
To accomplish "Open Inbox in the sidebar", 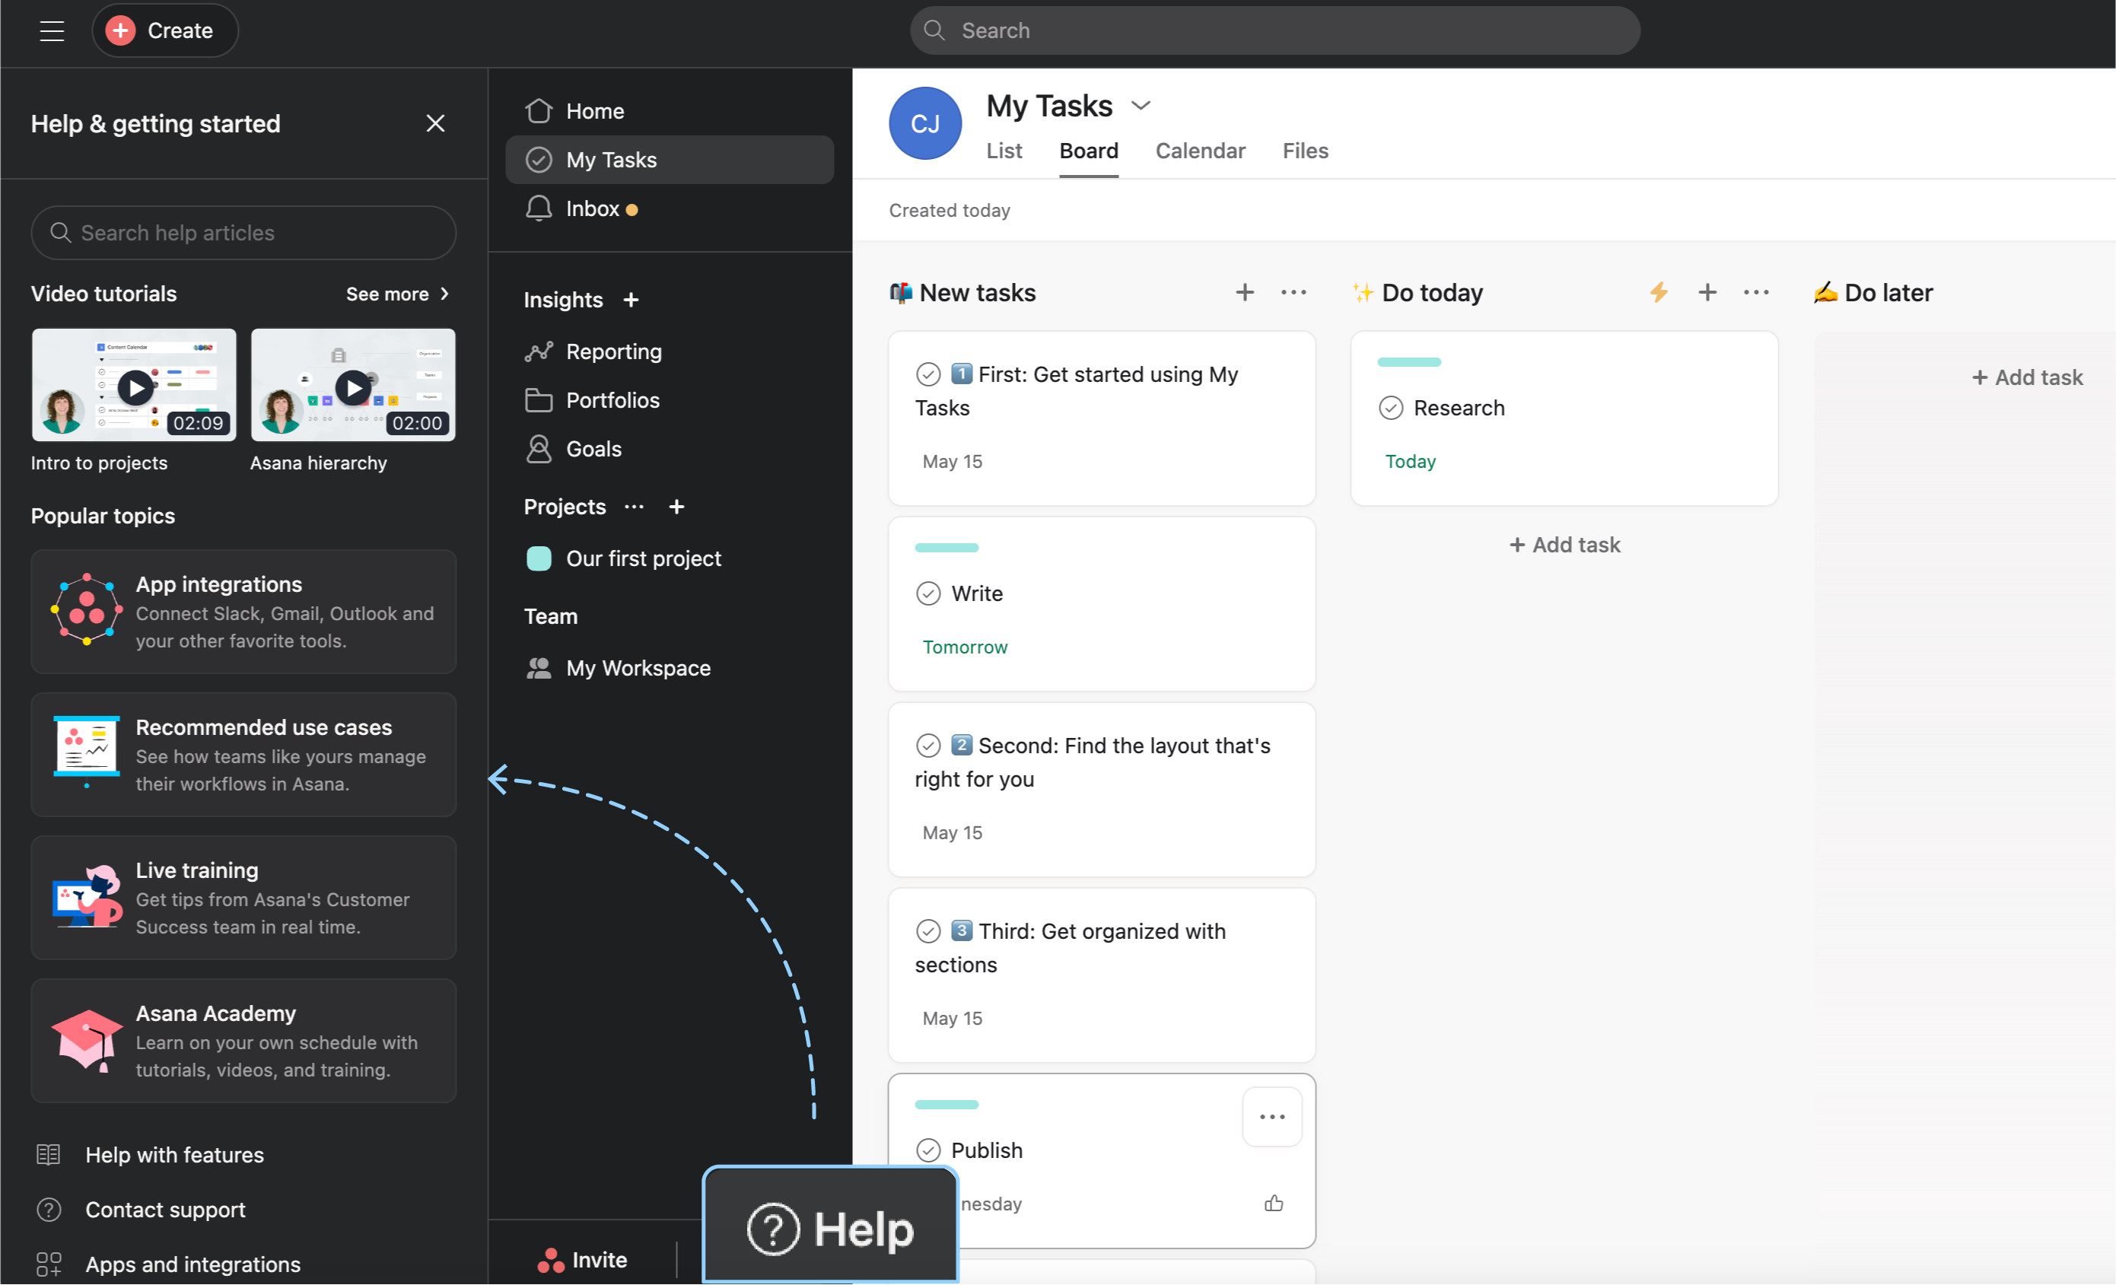I will click(x=592, y=208).
